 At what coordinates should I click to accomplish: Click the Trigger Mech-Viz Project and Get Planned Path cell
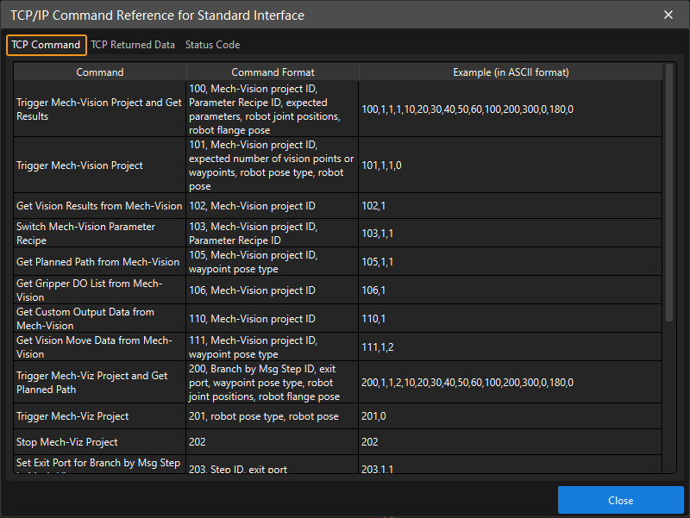[x=100, y=383]
